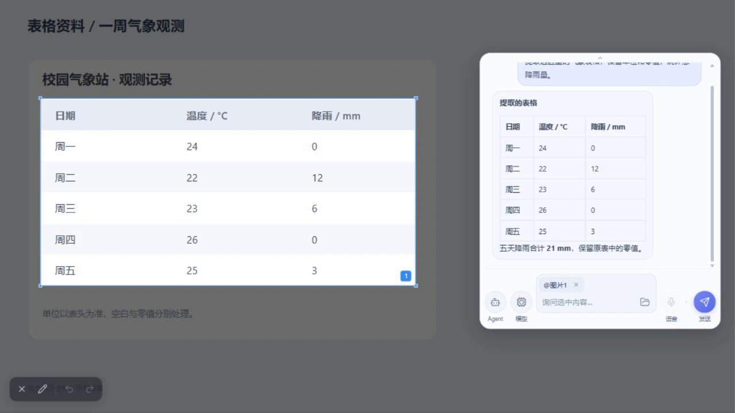Click temperature 22 in the weather station table
This screenshot has height=413, width=735.
coord(192,178)
